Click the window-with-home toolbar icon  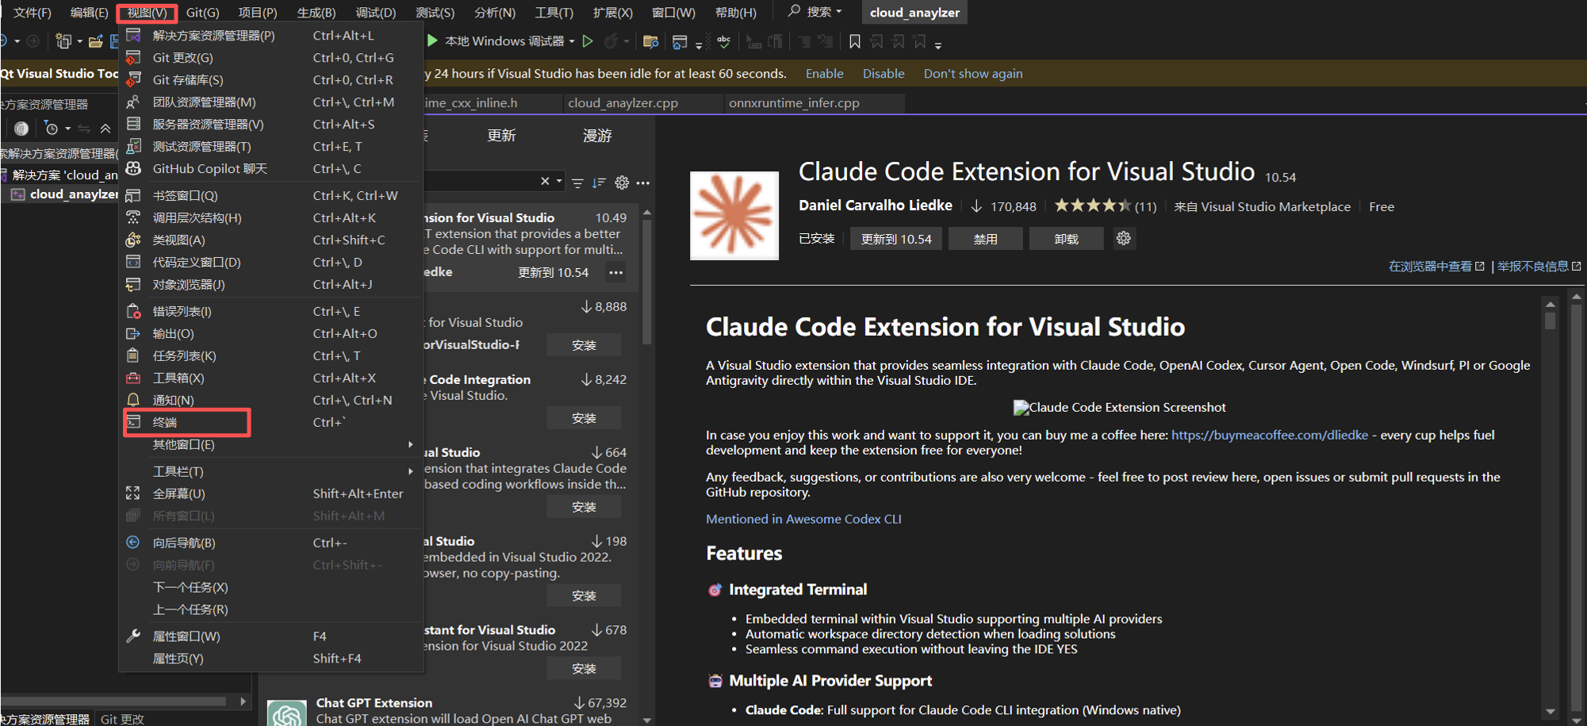[680, 41]
